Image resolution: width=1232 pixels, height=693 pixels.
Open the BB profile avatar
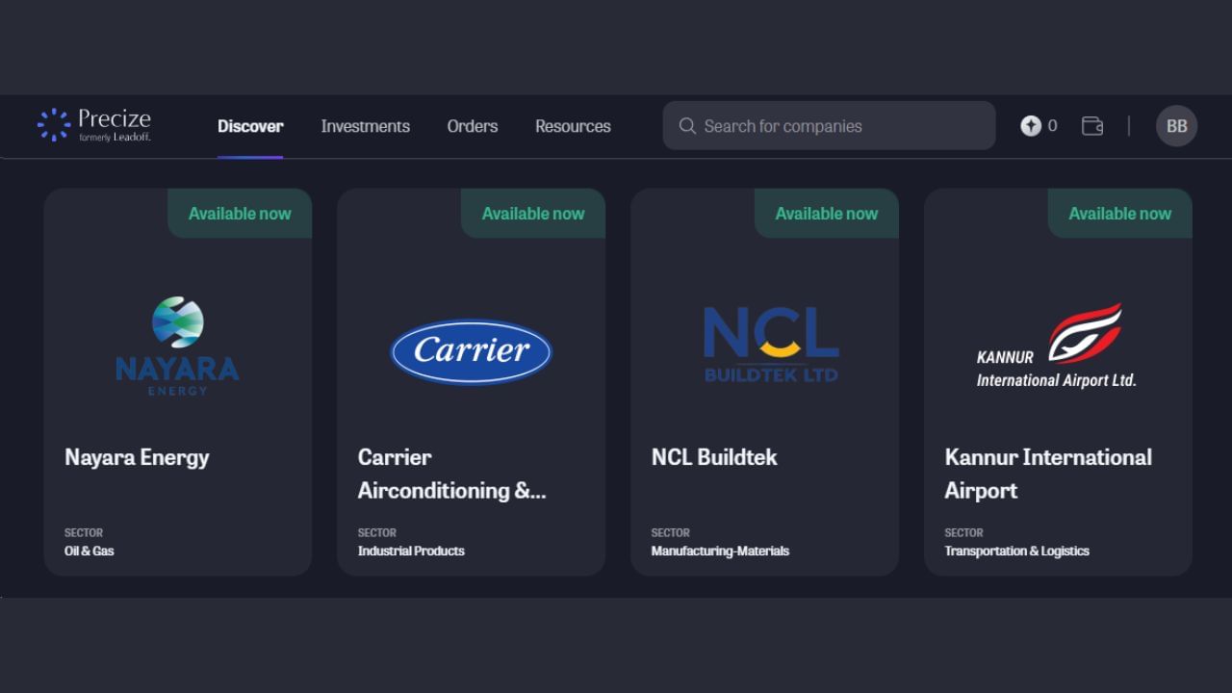click(x=1176, y=126)
